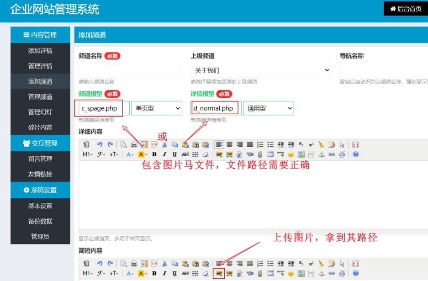Open font family dropdown in 详细内容 editor
This screenshot has height=281, width=428.
pos(101,154)
